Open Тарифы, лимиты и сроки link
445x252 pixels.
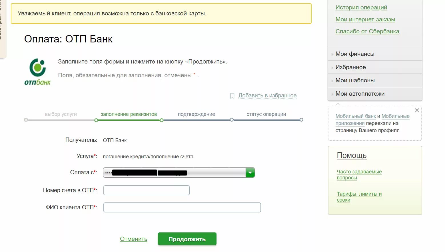(x=359, y=197)
